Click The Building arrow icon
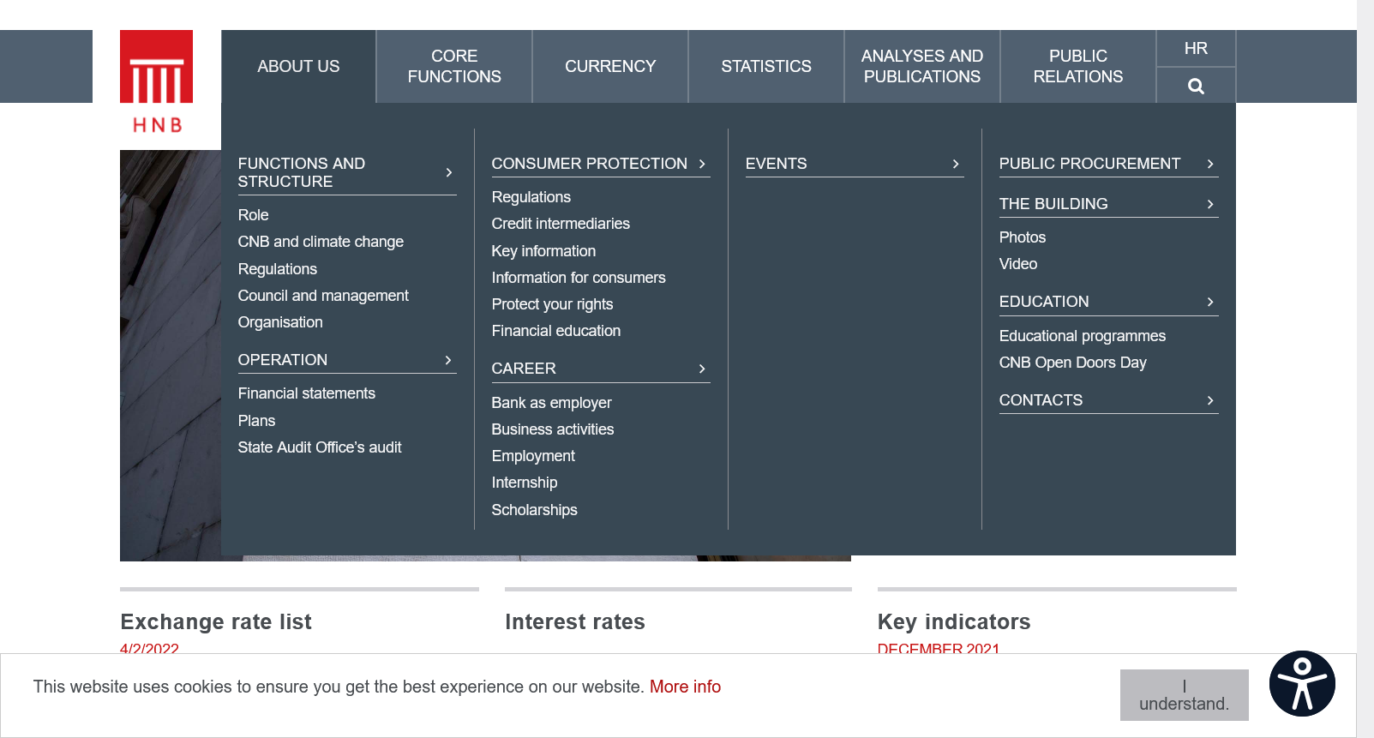This screenshot has height=738, width=1374. pos(1210,204)
